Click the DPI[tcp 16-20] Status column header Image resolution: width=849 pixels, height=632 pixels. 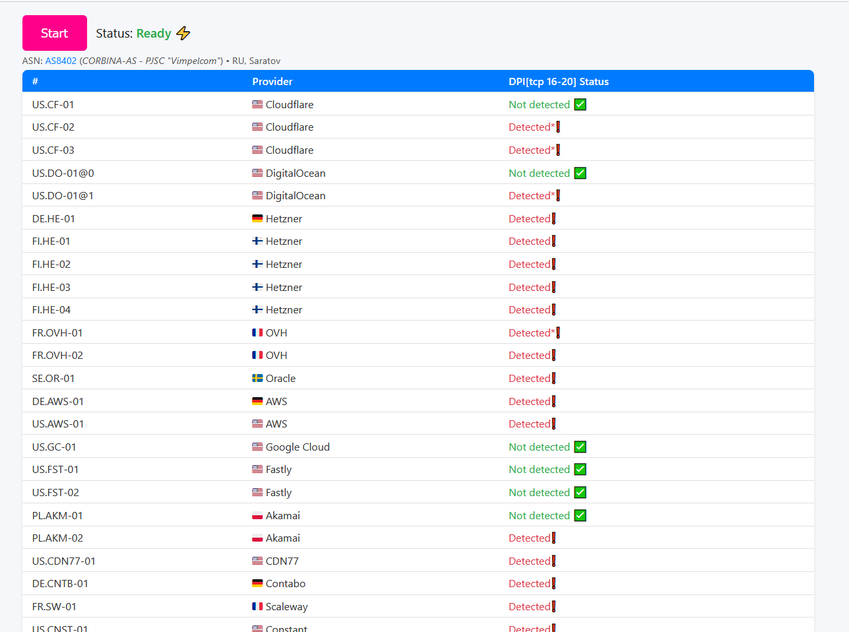559,82
